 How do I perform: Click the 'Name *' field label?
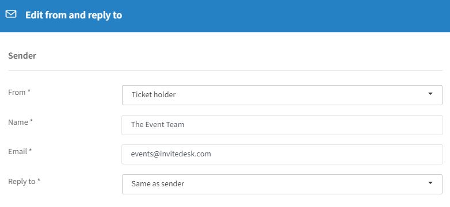click(x=20, y=122)
